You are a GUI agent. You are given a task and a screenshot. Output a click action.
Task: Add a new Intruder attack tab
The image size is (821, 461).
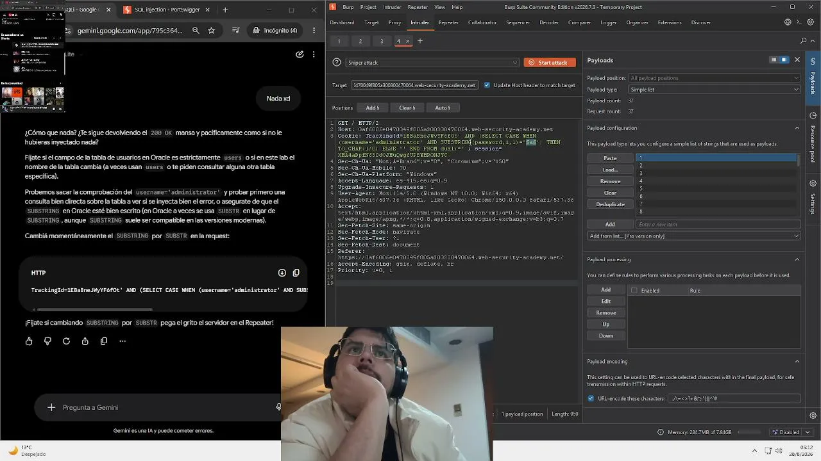pos(420,41)
